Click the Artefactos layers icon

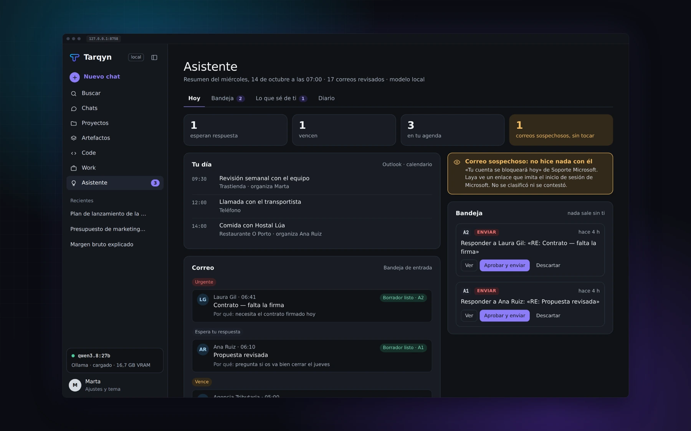tap(74, 138)
